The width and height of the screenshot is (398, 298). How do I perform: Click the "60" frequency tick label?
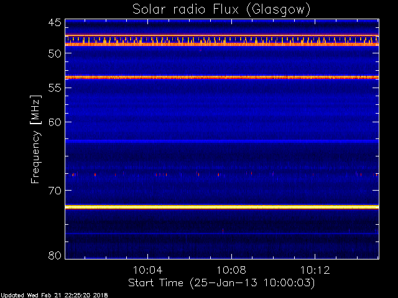(x=55, y=122)
